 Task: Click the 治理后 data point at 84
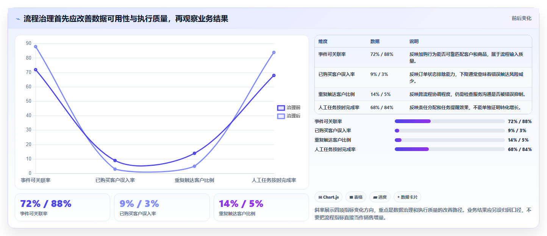point(274,52)
